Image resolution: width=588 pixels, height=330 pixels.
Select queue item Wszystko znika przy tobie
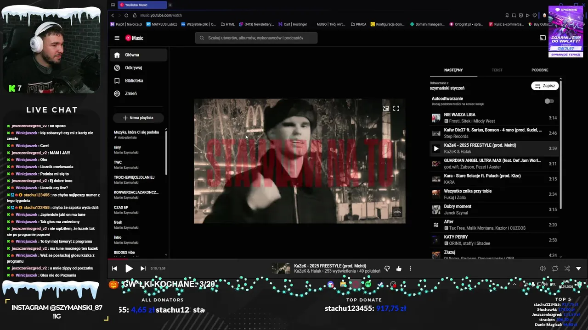click(495, 194)
